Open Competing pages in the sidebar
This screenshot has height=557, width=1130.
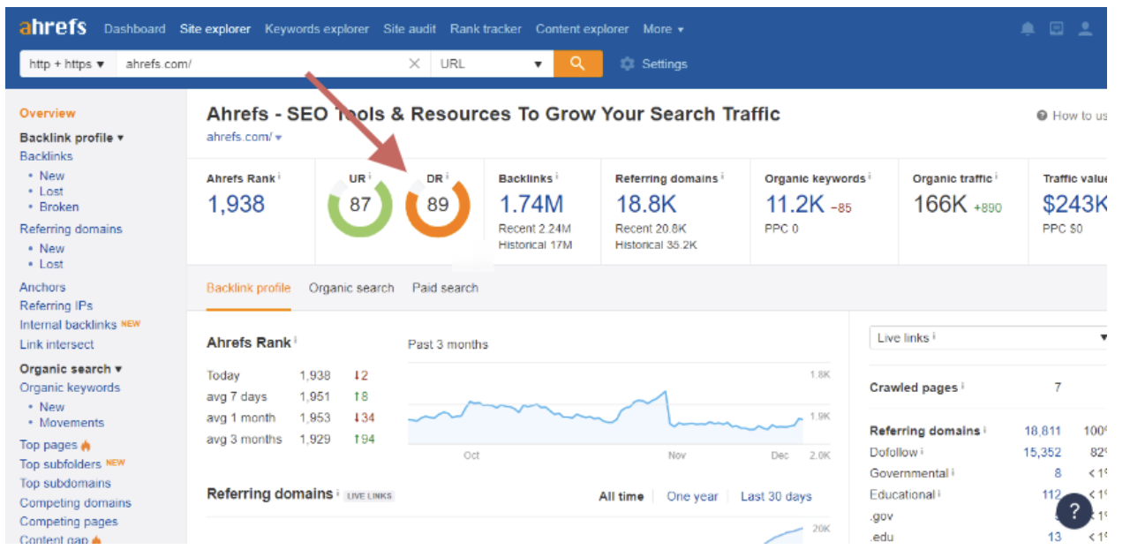69,522
